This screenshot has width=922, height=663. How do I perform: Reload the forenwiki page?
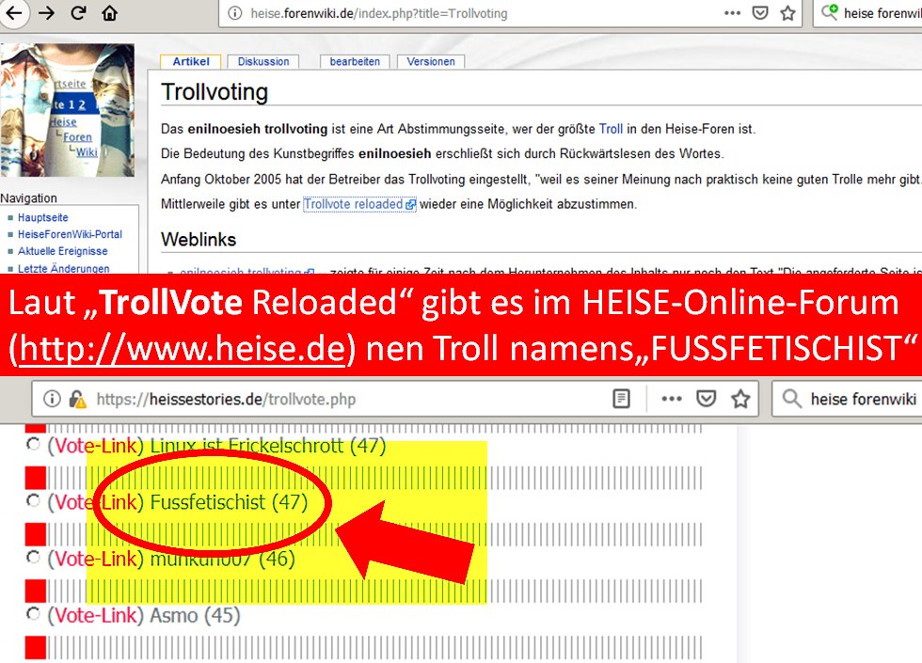pyautogui.click(x=77, y=12)
